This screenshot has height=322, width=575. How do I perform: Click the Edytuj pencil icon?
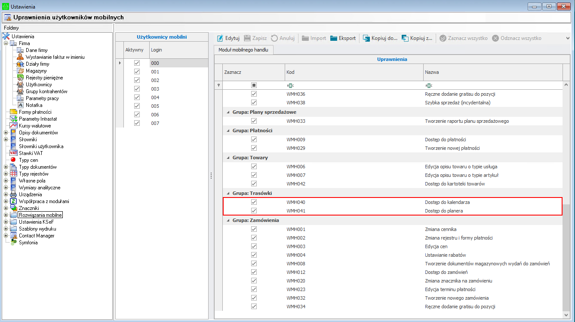click(220, 38)
